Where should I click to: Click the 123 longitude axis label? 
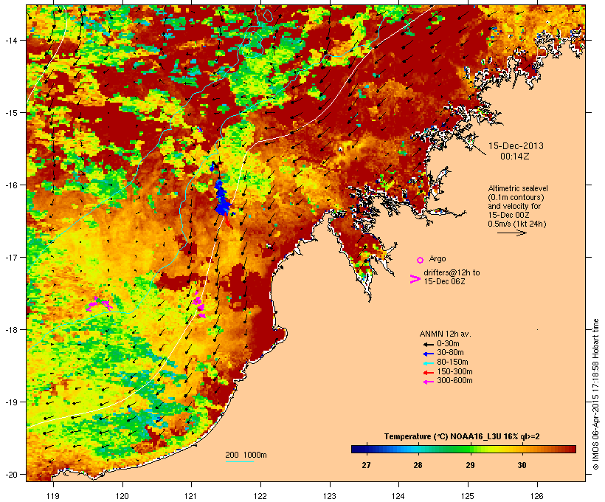(330, 496)
